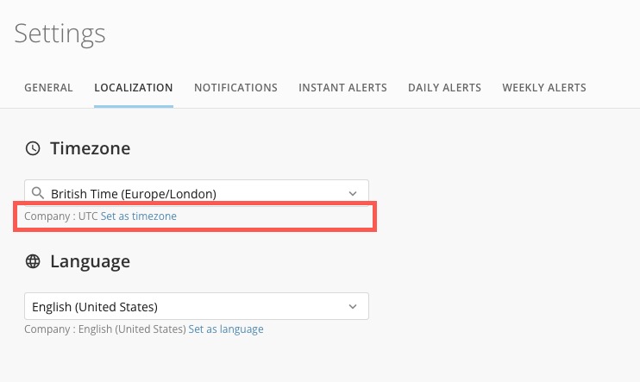This screenshot has width=640, height=382.
Task: Click the Company : English (United States) label
Action: pyautogui.click(x=104, y=329)
